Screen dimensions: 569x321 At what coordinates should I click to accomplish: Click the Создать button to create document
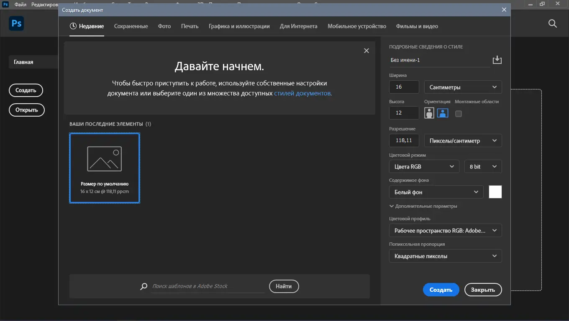pyautogui.click(x=441, y=290)
